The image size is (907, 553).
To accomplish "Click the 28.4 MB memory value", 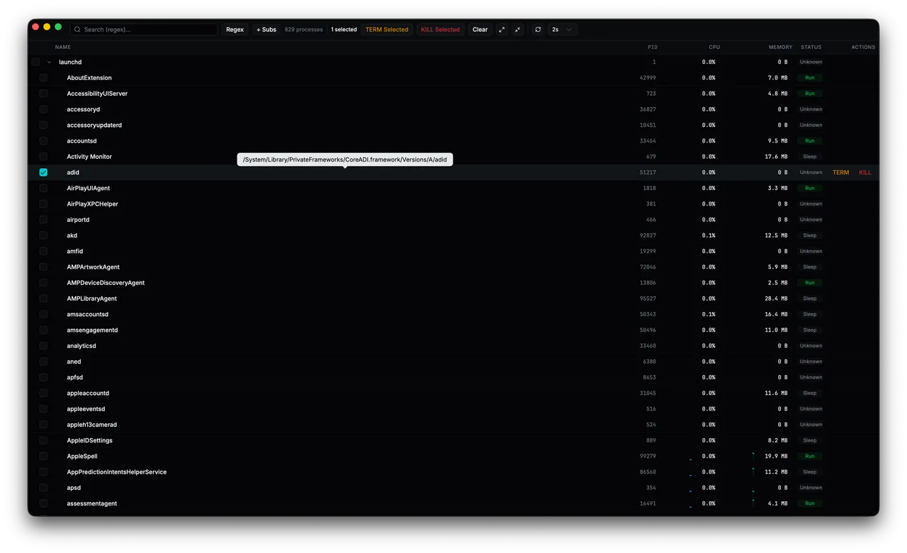I will tap(775, 298).
